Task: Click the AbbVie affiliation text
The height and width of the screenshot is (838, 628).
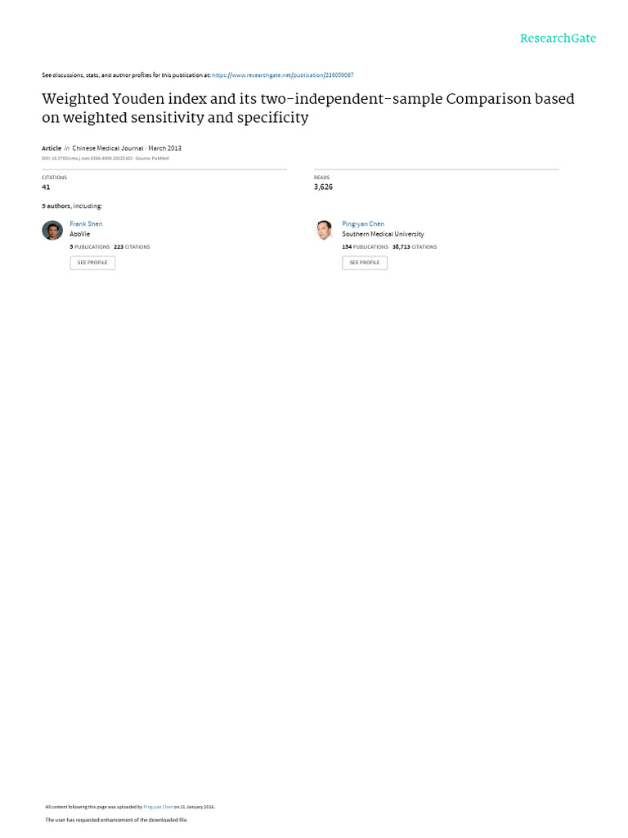Action: click(80, 234)
